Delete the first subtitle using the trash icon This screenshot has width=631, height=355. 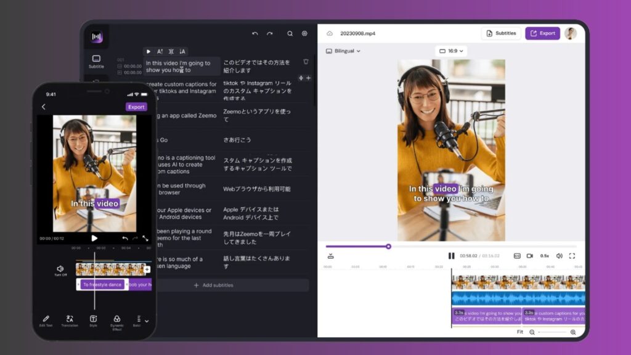[x=306, y=62]
